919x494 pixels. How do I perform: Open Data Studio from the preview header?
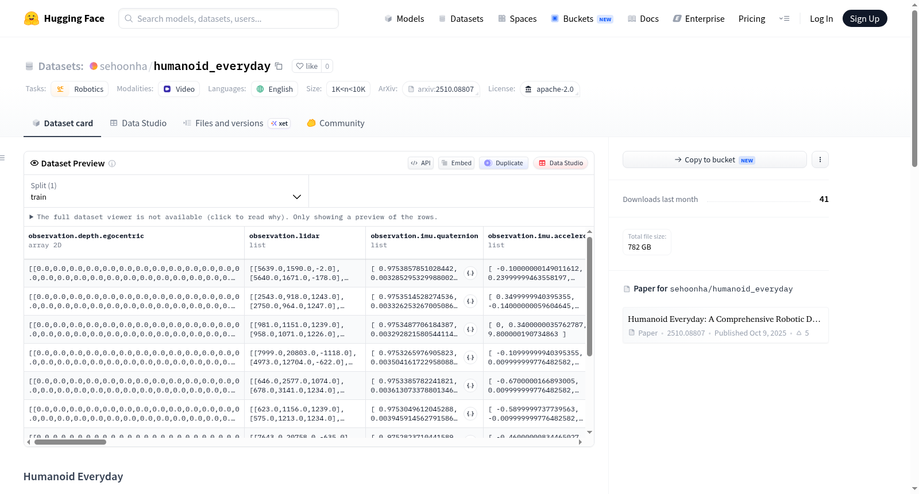561,163
